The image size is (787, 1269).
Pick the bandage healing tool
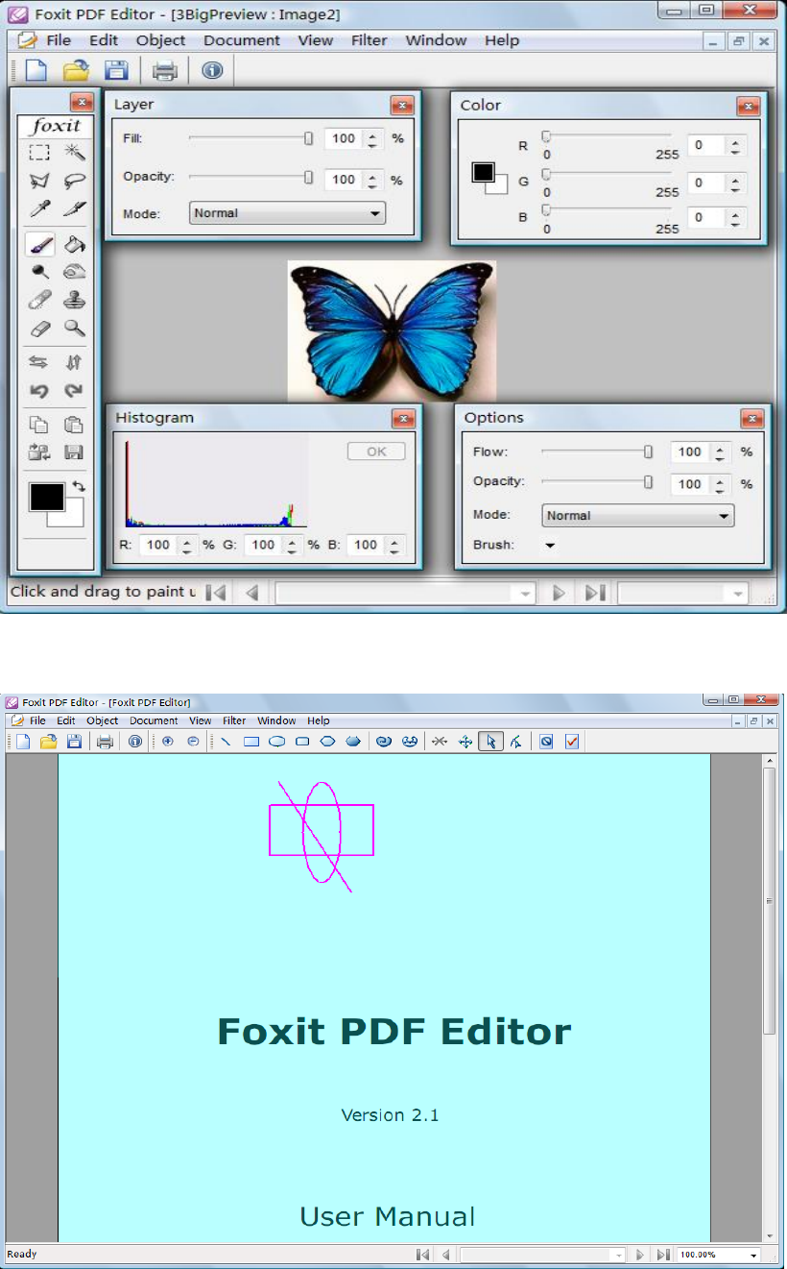[x=39, y=301]
